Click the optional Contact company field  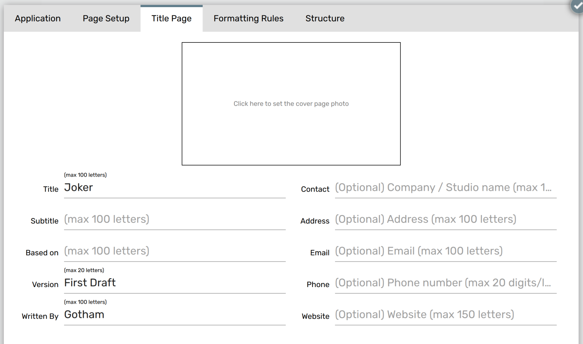(444, 188)
